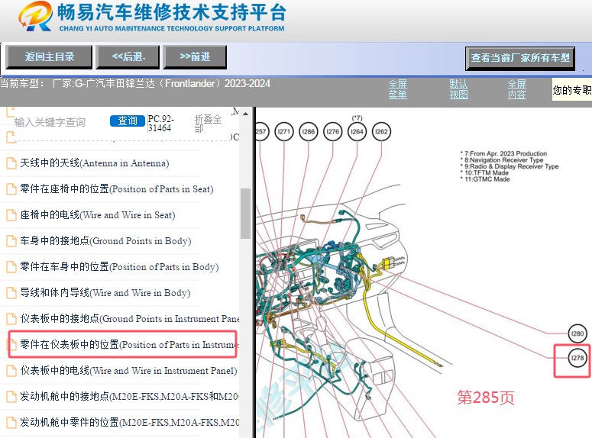
Task: Open 查看当前厂家所有车型 button
Action: click(520, 58)
